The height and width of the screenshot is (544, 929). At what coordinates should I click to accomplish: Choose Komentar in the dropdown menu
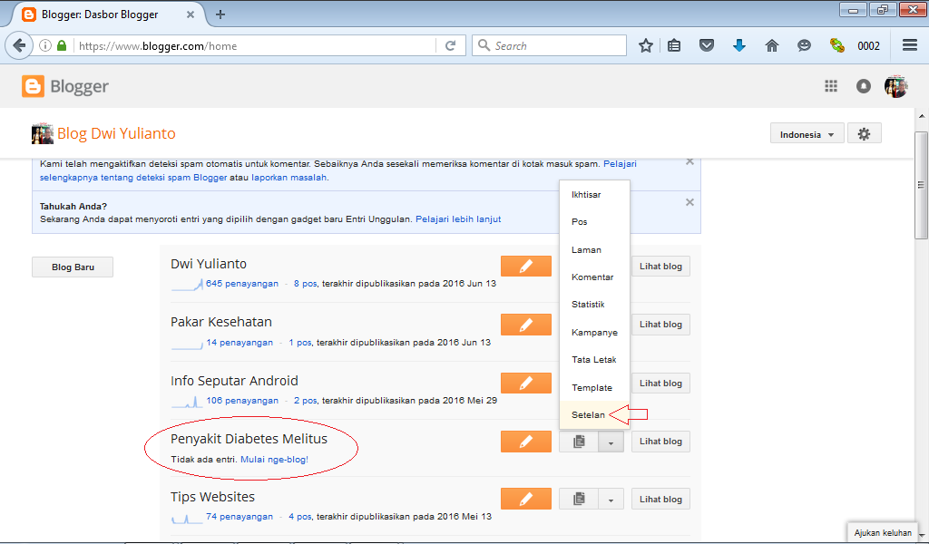tap(594, 277)
